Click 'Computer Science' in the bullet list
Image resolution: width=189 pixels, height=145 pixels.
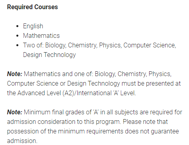point(150,45)
